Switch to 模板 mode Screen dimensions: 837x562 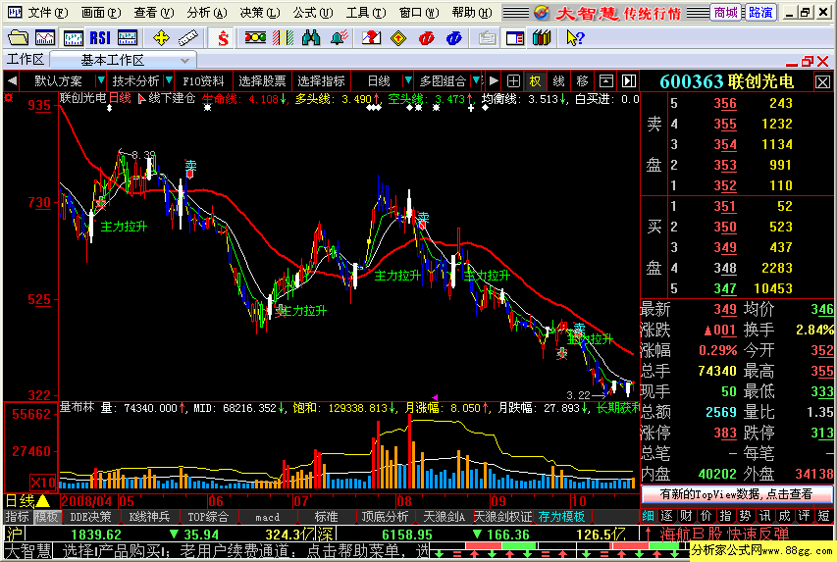click(46, 517)
